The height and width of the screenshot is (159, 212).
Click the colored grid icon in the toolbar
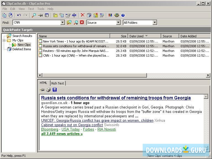pos(110,15)
